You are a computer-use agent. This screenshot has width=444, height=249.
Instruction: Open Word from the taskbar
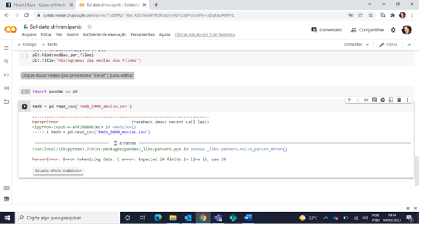click(248, 218)
